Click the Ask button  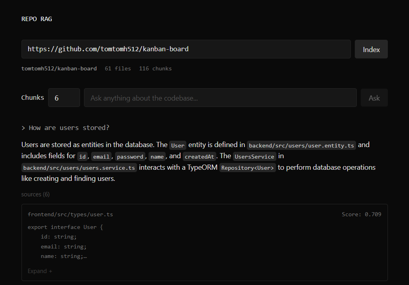(x=374, y=98)
